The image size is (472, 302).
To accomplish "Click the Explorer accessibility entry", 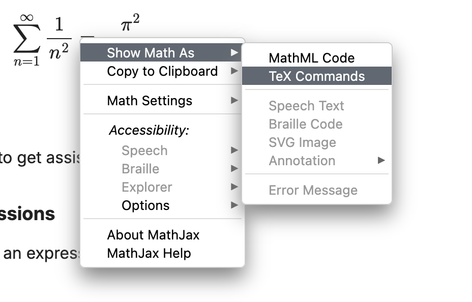I will click(x=146, y=187).
